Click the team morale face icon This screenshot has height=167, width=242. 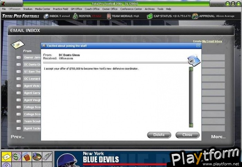click(109, 16)
